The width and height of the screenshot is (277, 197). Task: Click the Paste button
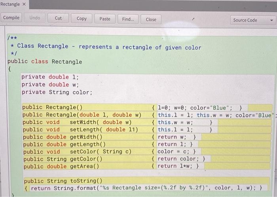pyautogui.click(x=105, y=19)
